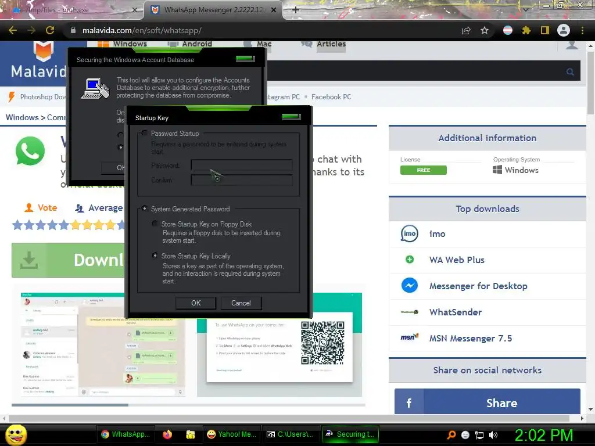Screen dimensions: 595x446
Task: Open the browser extensions puzzle icon
Action: 526,30
